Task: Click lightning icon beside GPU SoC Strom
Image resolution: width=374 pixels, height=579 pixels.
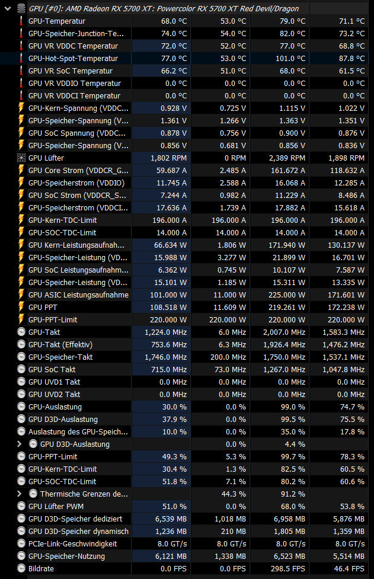Action: click(x=21, y=196)
